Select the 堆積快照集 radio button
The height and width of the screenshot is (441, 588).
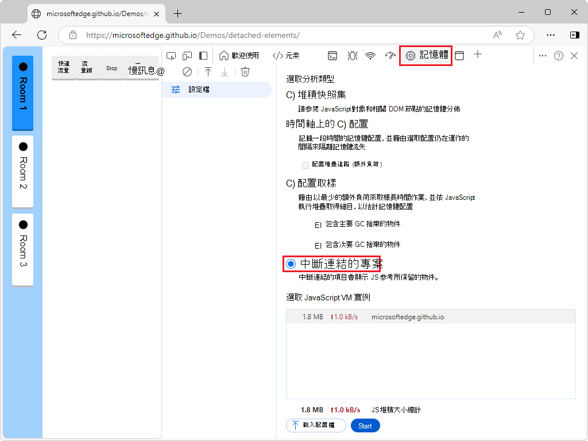click(289, 94)
